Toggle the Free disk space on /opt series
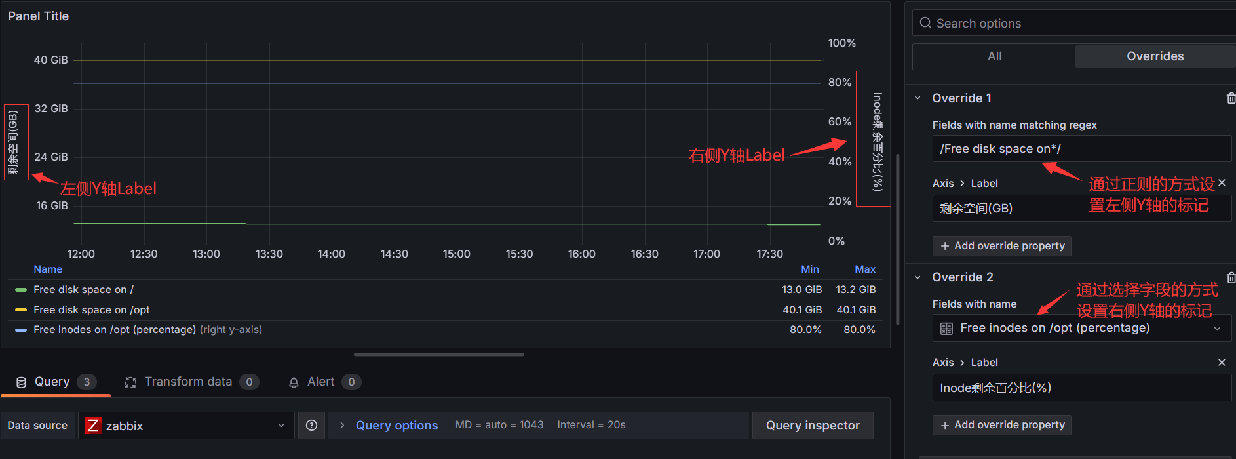 (x=91, y=310)
